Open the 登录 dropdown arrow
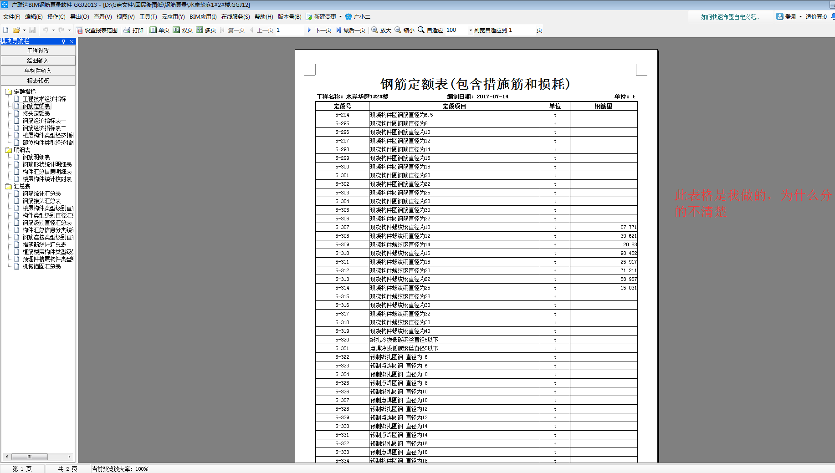The image size is (835, 473). point(800,16)
